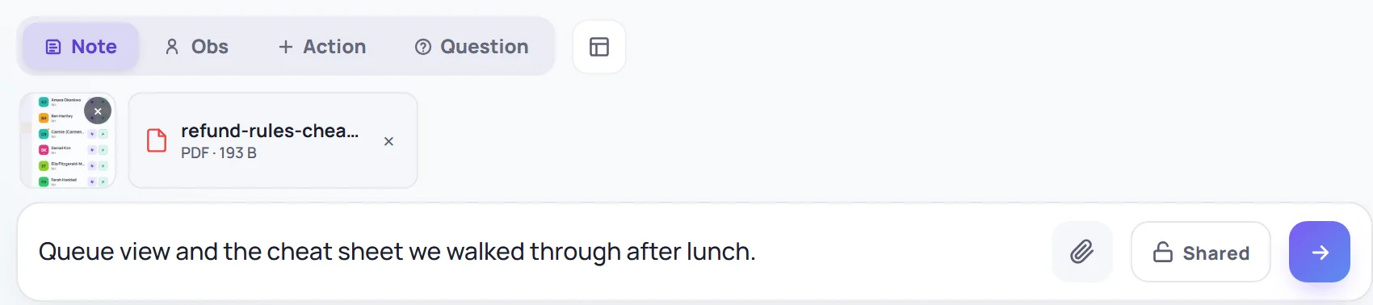Image resolution: width=1373 pixels, height=305 pixels.
Task: Click the unlocked padlock icon beside Shared
Action: point(1163,253)
